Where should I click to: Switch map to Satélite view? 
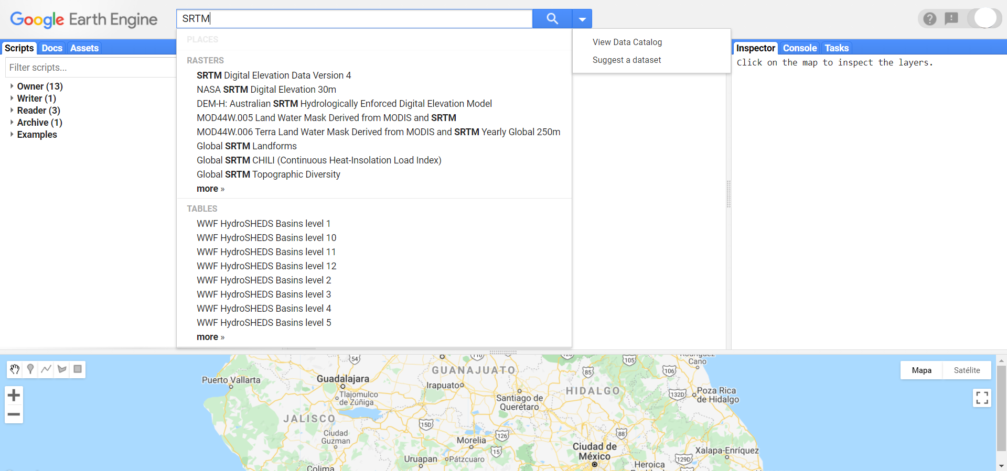tap(967, 370)
